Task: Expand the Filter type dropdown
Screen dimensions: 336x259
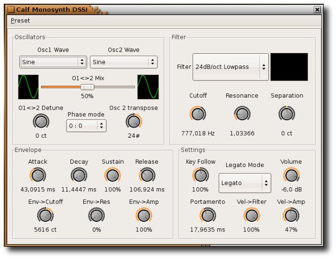Action: pyautogui.click(x=230, y=68)
